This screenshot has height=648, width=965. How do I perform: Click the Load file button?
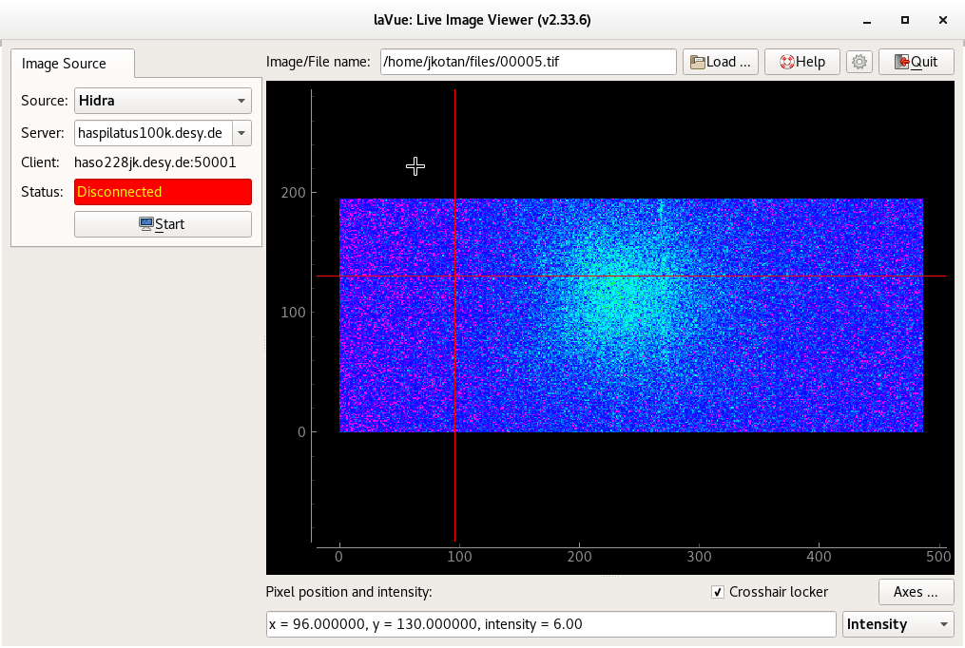point(721,62)
